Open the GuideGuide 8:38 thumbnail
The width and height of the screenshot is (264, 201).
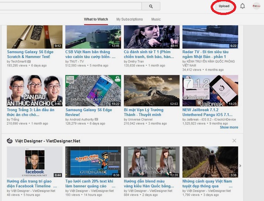click(93, 162)
